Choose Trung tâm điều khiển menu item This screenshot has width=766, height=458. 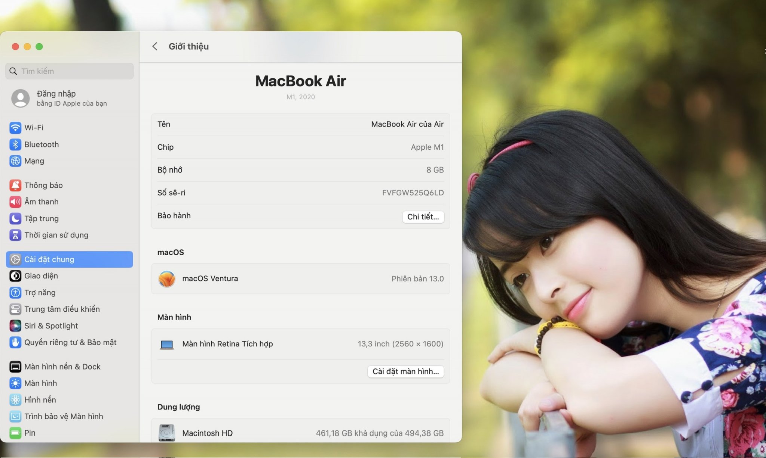(x=62, y=309)
